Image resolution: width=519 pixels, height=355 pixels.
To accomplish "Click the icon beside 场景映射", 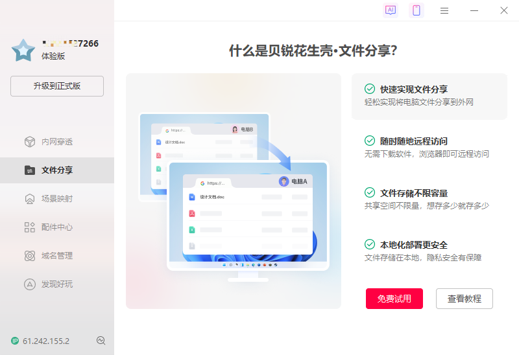I will click(x=30, y=199).
